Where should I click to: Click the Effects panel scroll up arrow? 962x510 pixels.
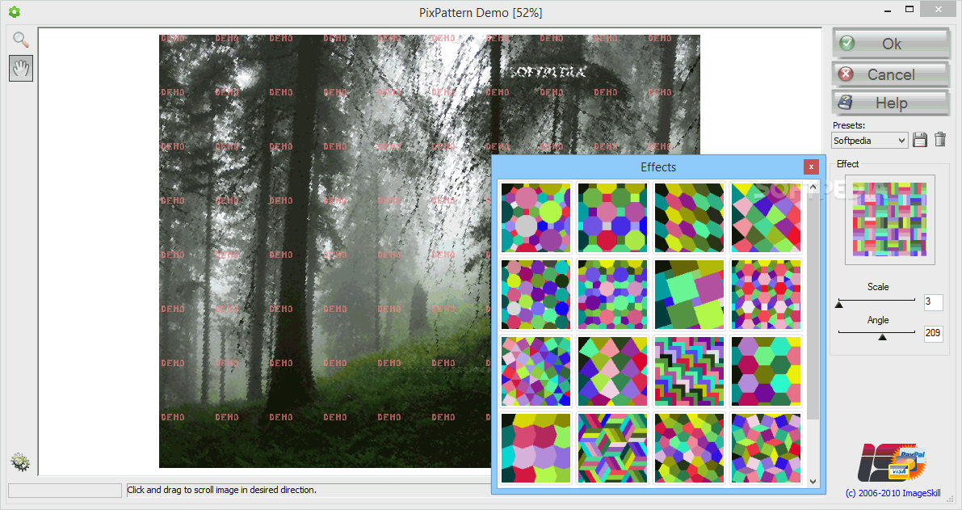(813, 188)
